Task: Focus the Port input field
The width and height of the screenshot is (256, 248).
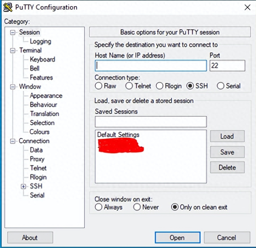Action: click(x=227, y=66)
